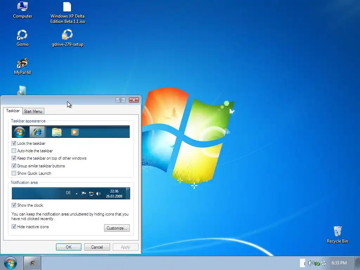The height and width of the screenshot is (270, 360).
Task: Open the Start menu orb
Action: [11, 263]
